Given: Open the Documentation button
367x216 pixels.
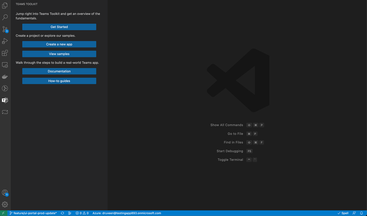Looking at the screenshot, I should [59, 71].
